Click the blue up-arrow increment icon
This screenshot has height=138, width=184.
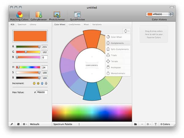click(42, 83)
